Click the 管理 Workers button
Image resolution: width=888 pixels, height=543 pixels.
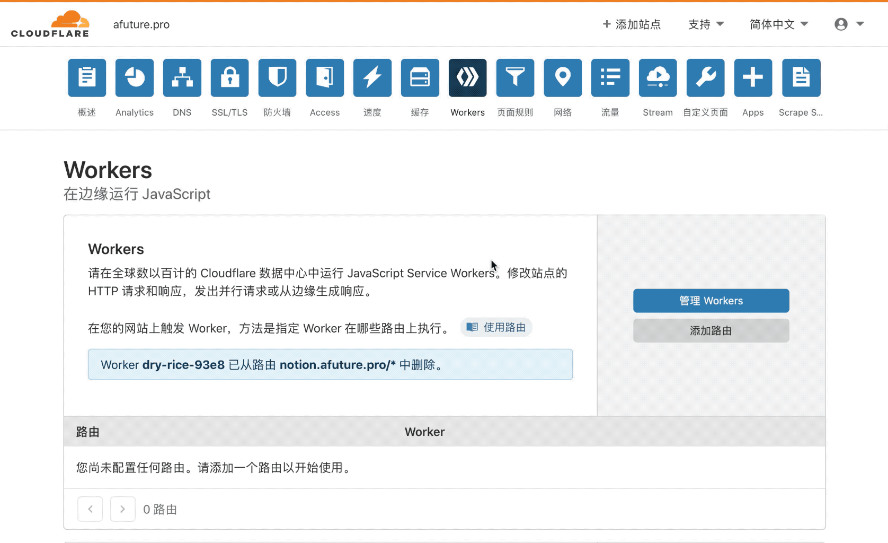[711, 301]
